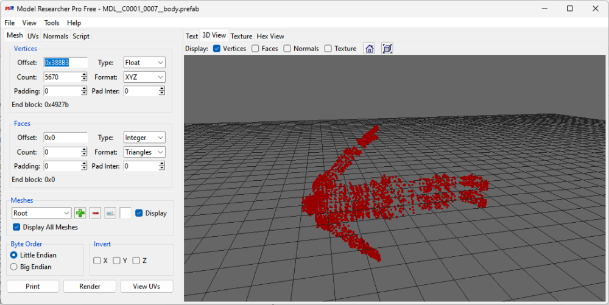Click the Render button
This screenshot has width=609, height=305.
[x=90, y=286]
